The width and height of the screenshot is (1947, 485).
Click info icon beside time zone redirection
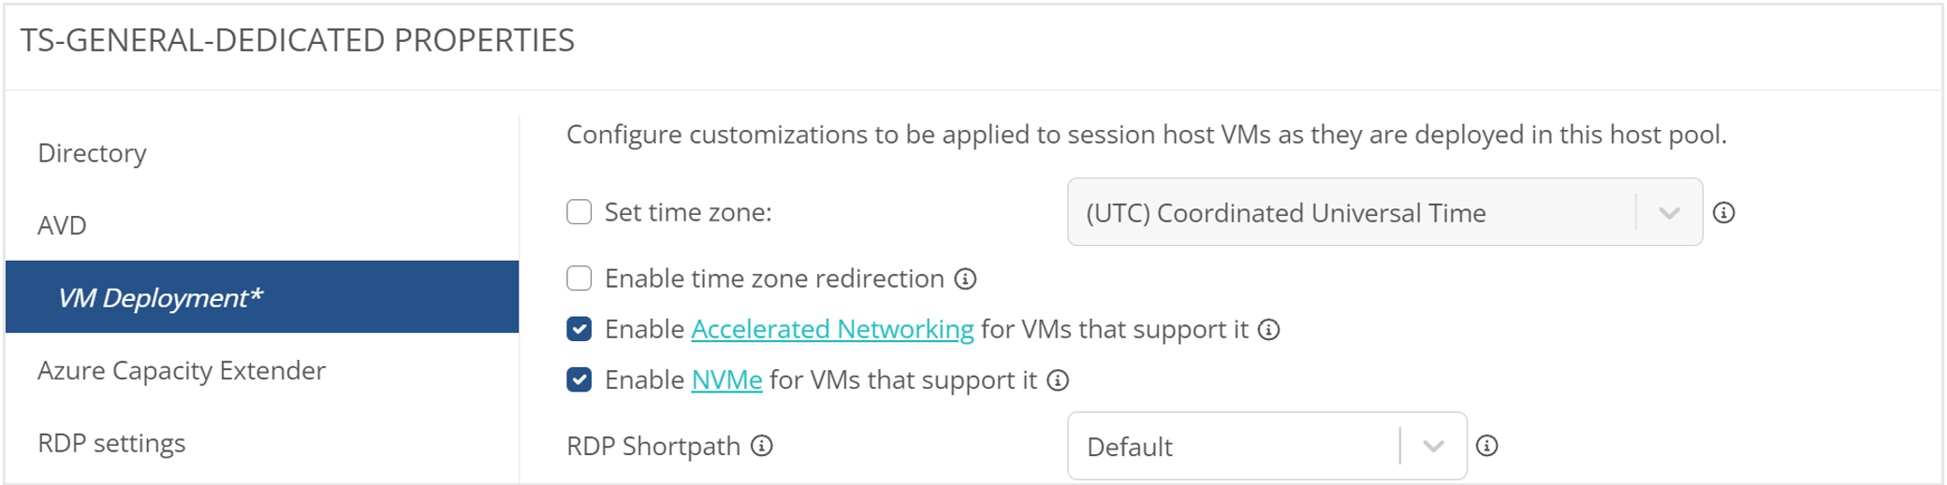point(965,278)
